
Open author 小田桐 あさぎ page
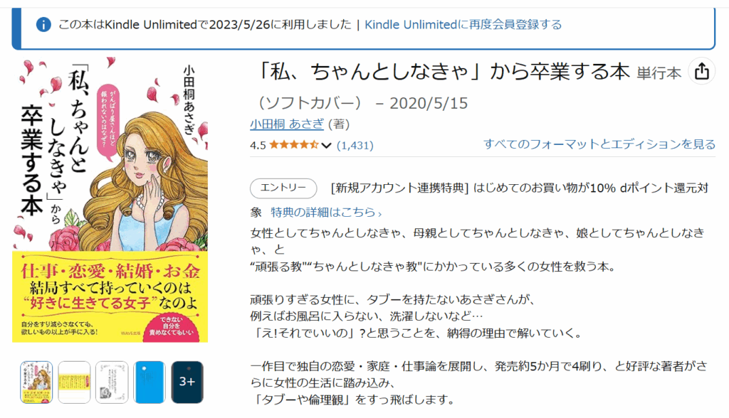click(x=287, y=124)
